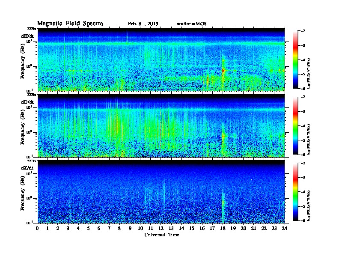The height and width of the screenshot is (262, 339).
Task: Click the hour "20" tick label
Action: [x=244, y=229]
